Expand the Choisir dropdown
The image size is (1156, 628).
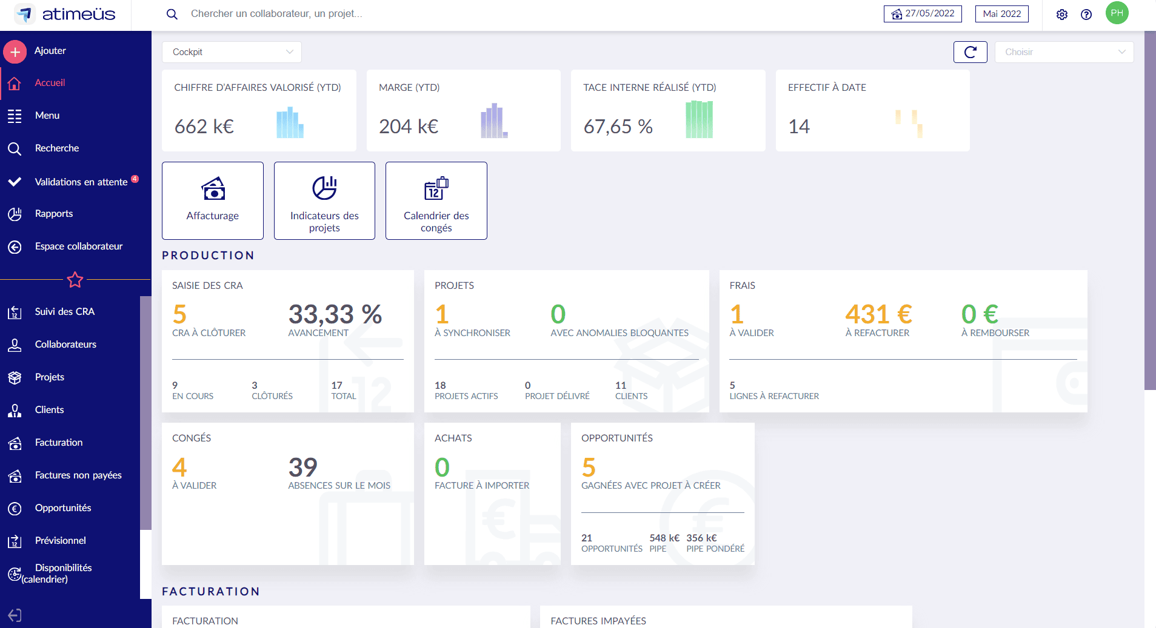coord(1064,52)
